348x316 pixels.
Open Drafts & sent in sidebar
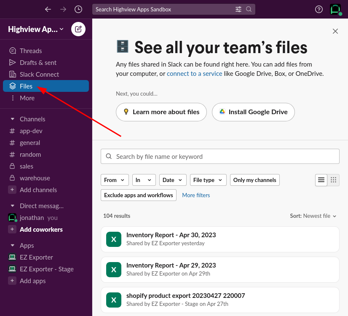pyautogui.click(x=46, y=63)
